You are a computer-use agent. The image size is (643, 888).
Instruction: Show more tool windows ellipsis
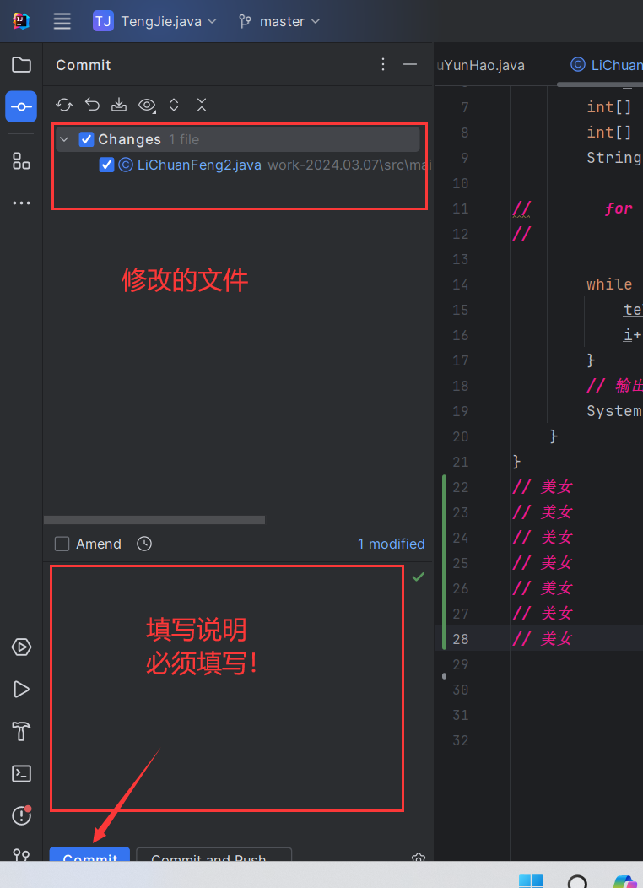[x=21, y=203]
